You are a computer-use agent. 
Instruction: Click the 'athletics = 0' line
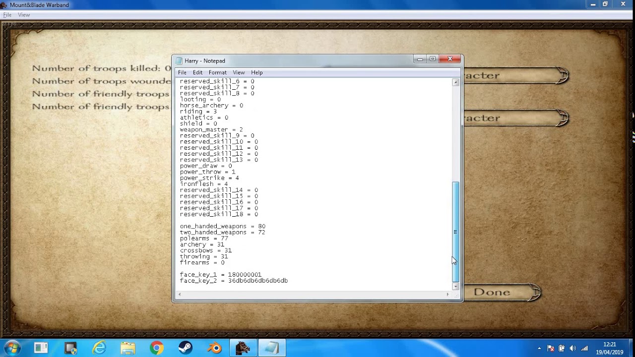[204, 118]
